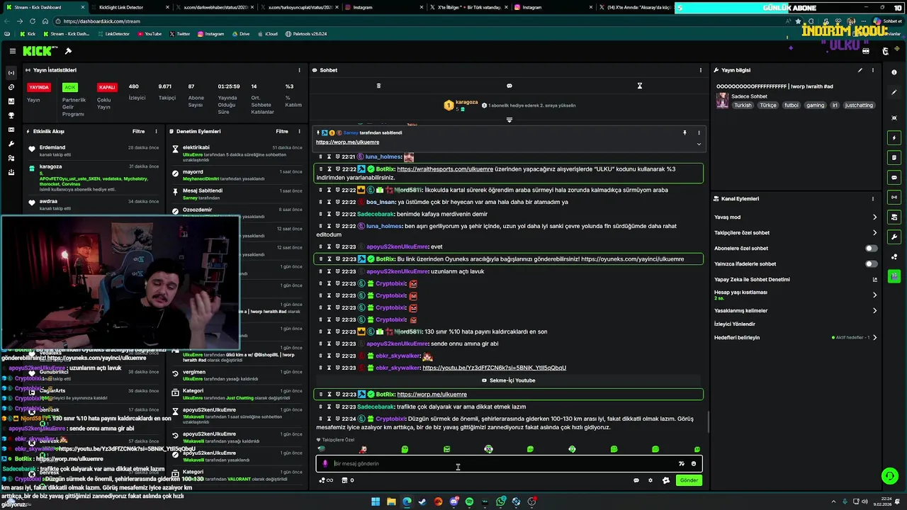Open the wrench settings icon in left sidebar

click(11, 144)
